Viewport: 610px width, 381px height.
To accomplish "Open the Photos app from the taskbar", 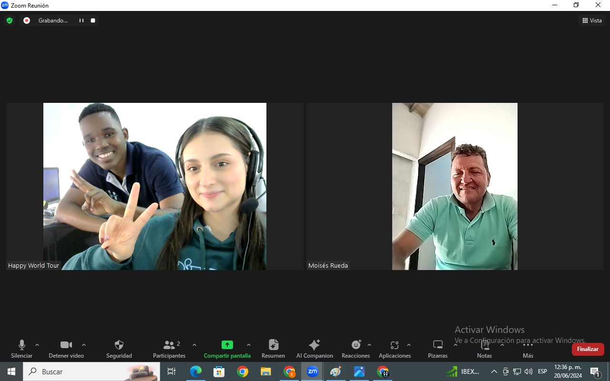I will click(x=359, y=371).
